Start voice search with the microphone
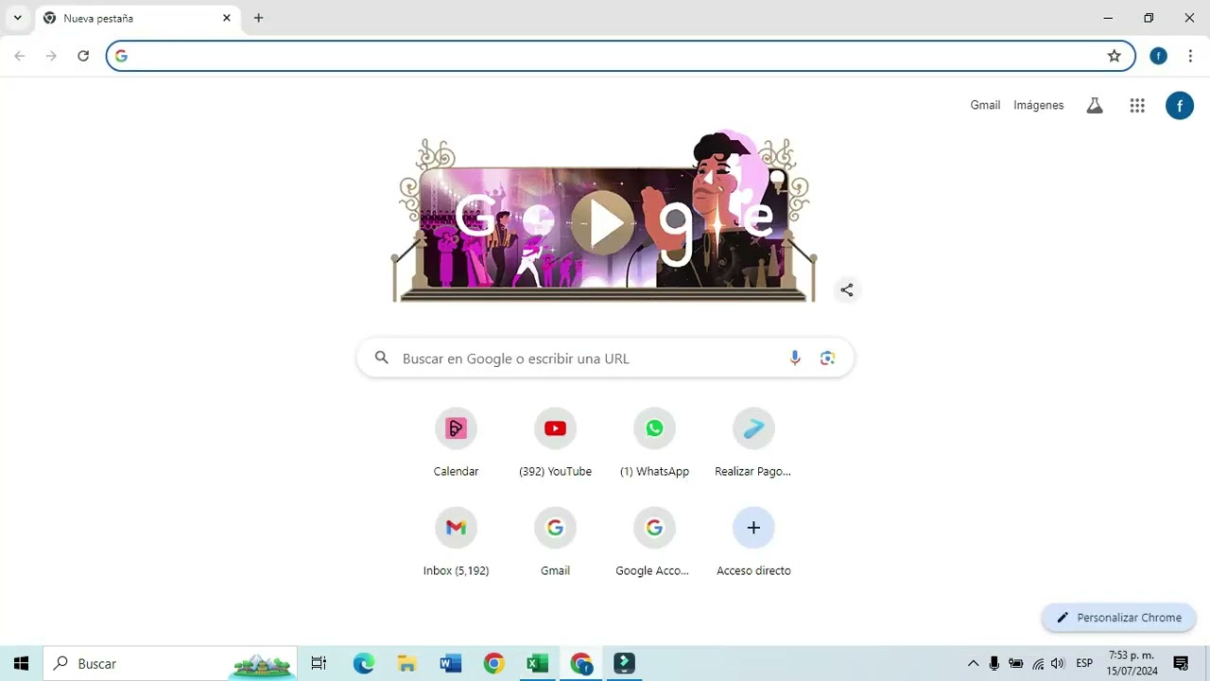Viewport: 1210px width, 681px height. tap(795, 358)
